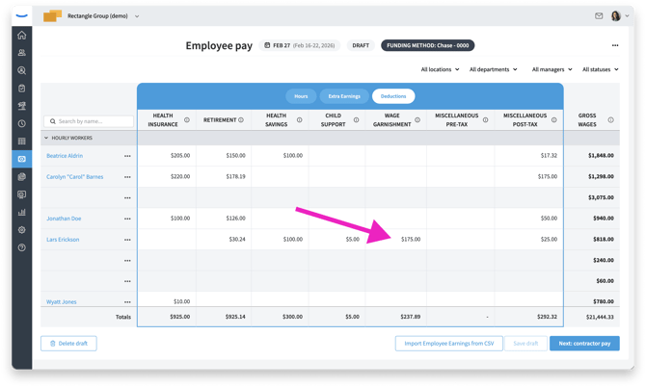
Task: Open the All statuses dropdown
Action: tap(601, 69)
